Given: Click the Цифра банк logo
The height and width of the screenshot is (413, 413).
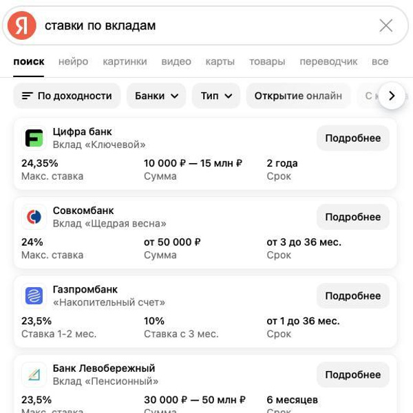Looking at the screenshot, I should (x=34, y=138).
